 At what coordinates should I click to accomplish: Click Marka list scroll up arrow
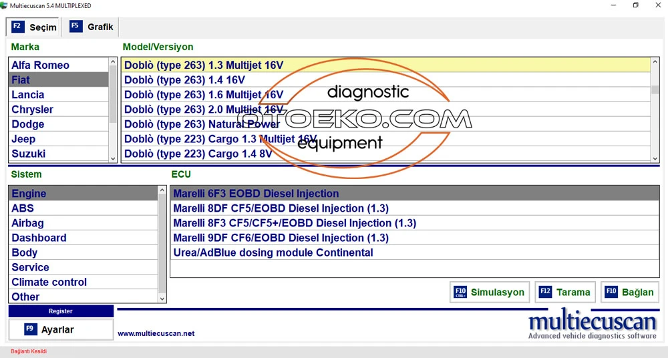(113, 62)
